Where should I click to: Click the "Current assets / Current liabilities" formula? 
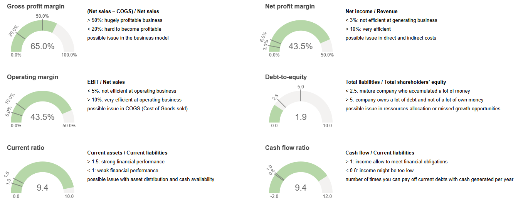[x=127, y=153]
